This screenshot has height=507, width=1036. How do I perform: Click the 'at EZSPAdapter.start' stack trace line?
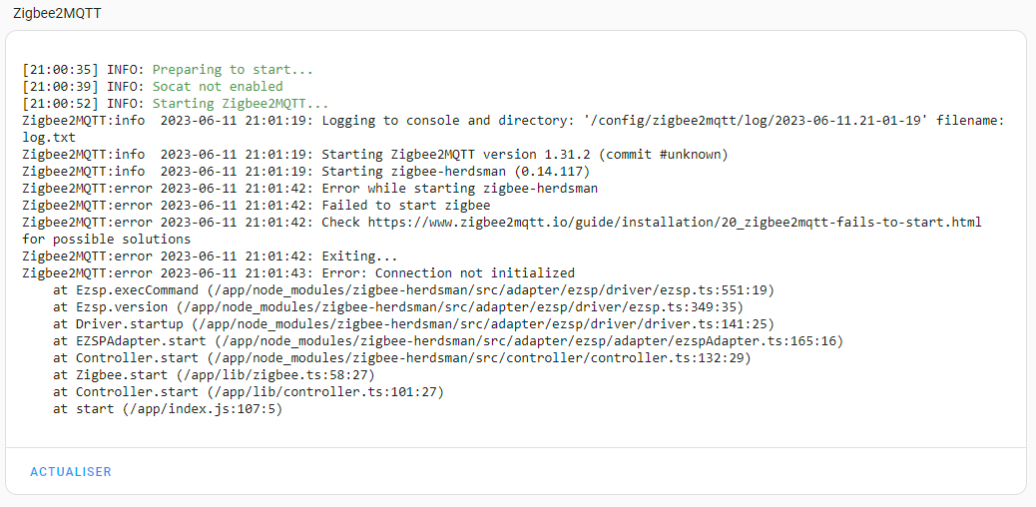click(448, 341)
